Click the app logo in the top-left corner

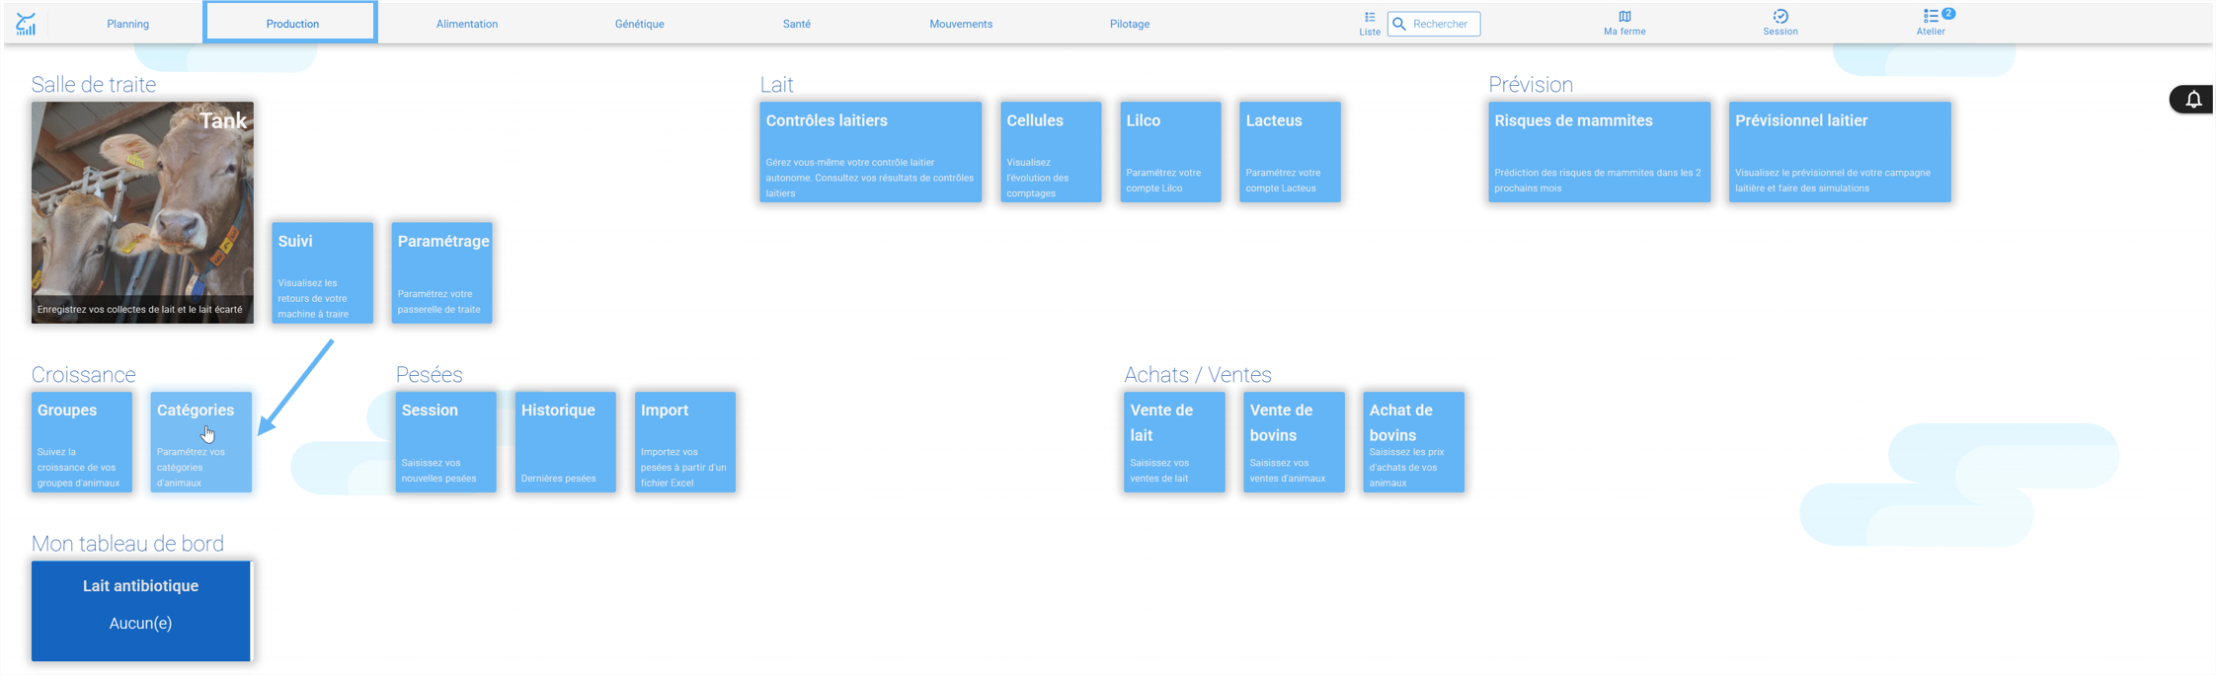tap(26, 24)
